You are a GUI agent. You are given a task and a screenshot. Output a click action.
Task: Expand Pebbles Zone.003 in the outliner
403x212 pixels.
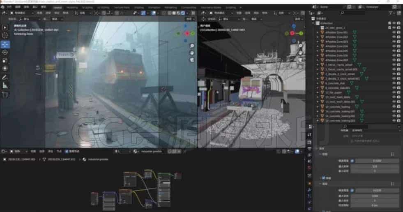tap(318, 41)
